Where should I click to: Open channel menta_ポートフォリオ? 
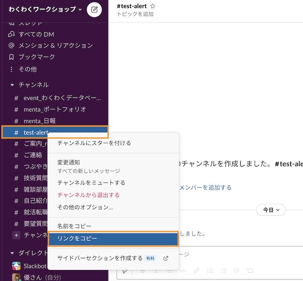55,110
